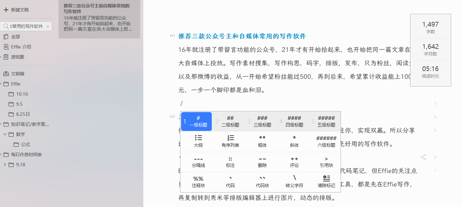463x207 pixels.
Task: Click the 阅读时长 05:16 value
Action: coord(430,69)
